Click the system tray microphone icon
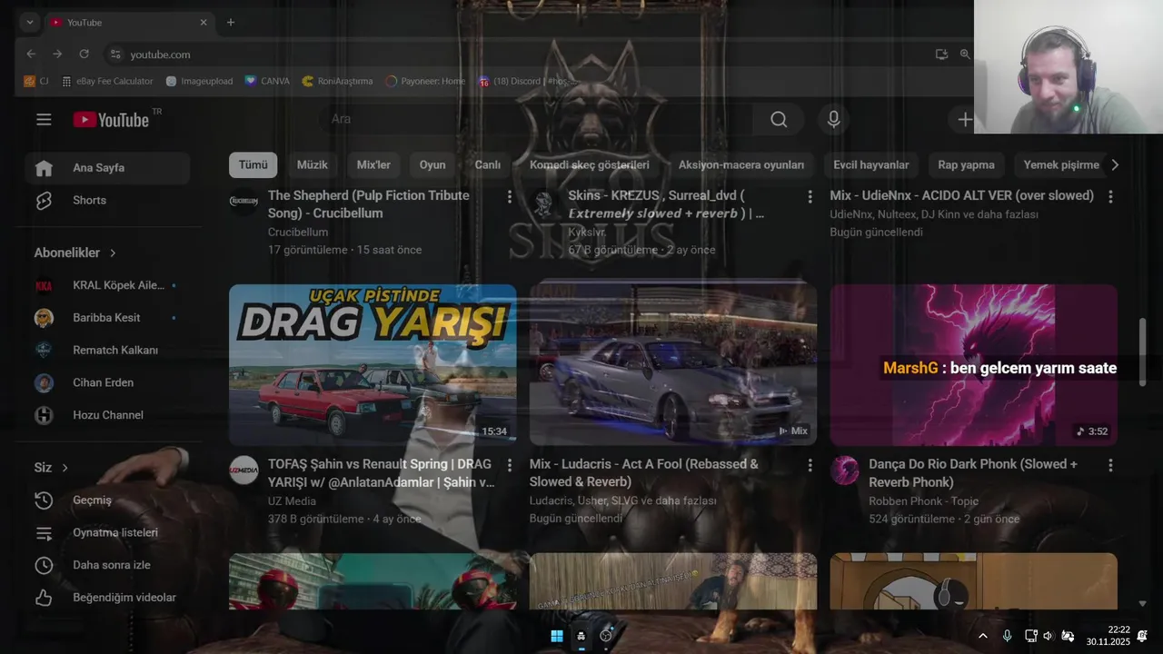The width and height of the screenshot is (1163, 654). [1007, 636]
